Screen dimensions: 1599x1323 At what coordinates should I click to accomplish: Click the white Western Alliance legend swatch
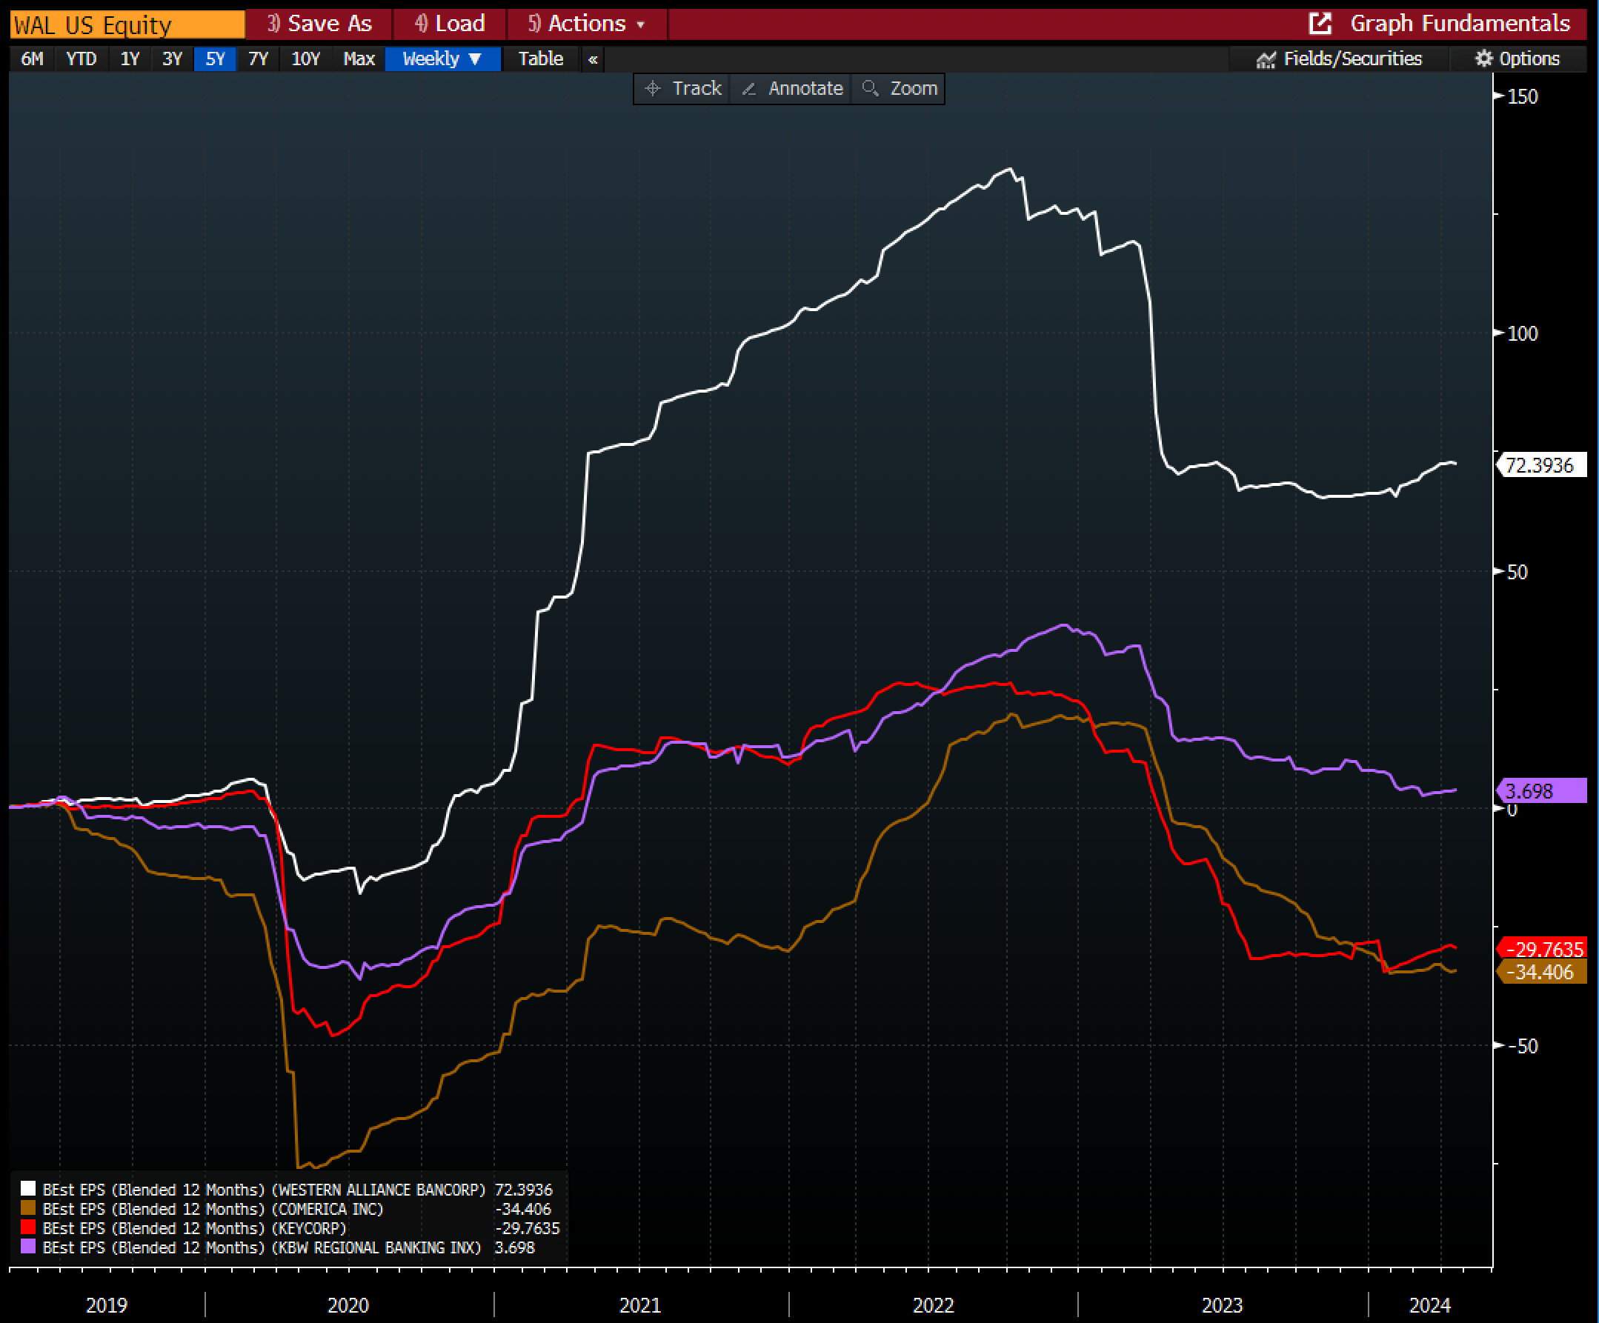pos(28,1189)
